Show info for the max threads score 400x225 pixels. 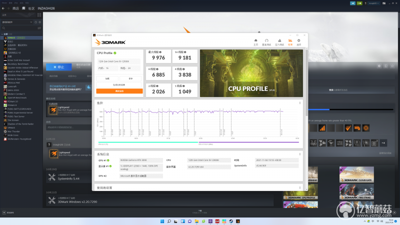160,52
